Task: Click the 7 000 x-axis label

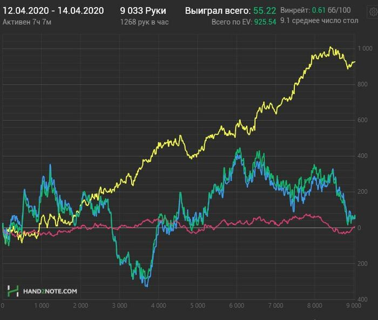Action: pyautogui.click(x=276, y=305)
